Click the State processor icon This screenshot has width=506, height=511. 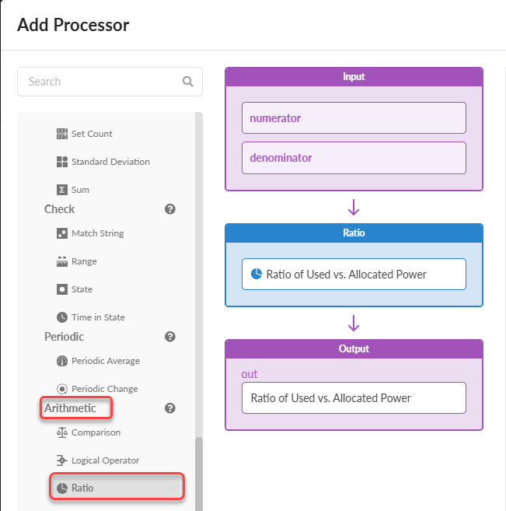(x=62, y=289)
